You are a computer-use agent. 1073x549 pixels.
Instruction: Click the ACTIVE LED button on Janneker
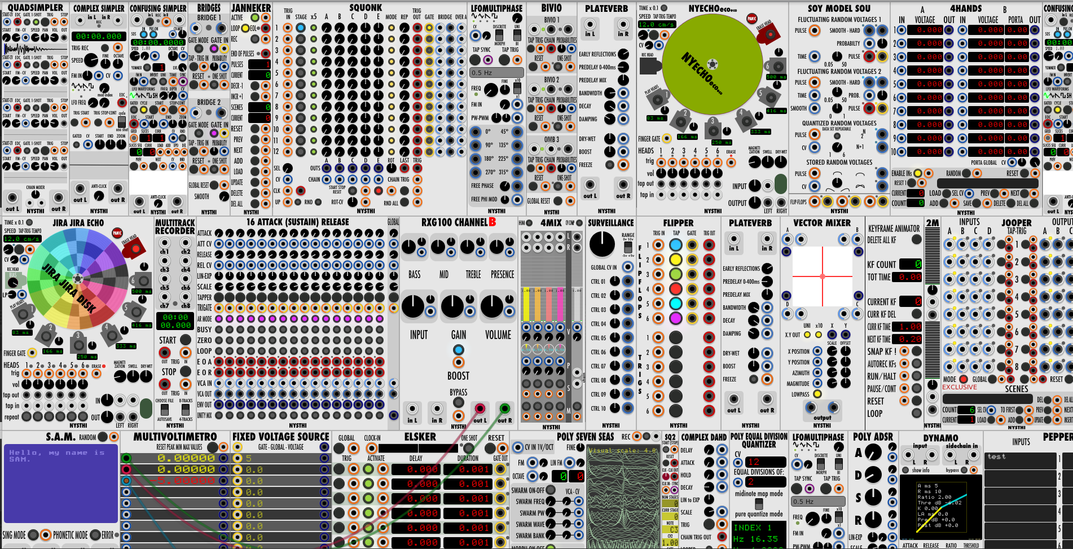[x=254, y=17]
